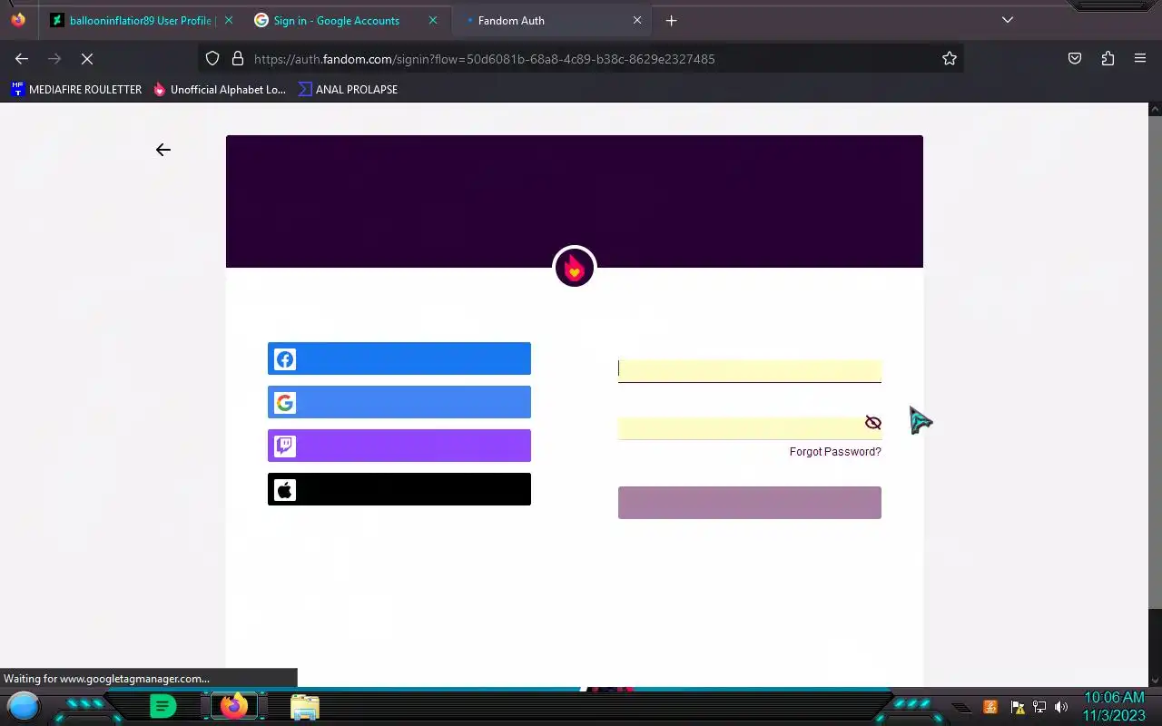Screen dimensions: 1162x726
Task: Click the Firefox logo at top-left
Action: coord(18,20)
